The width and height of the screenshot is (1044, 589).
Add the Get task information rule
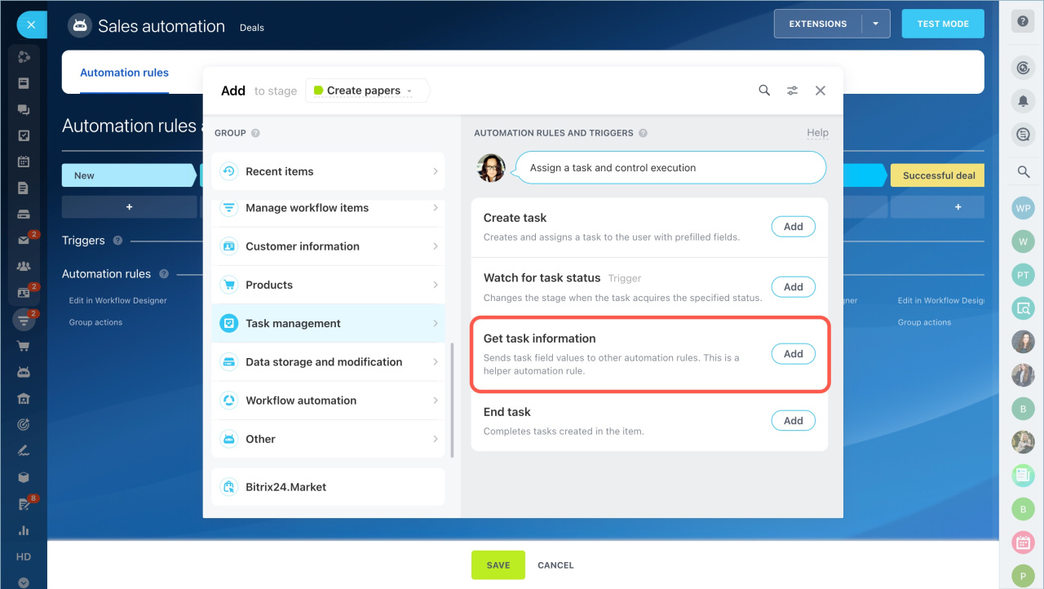coord(793,354)
